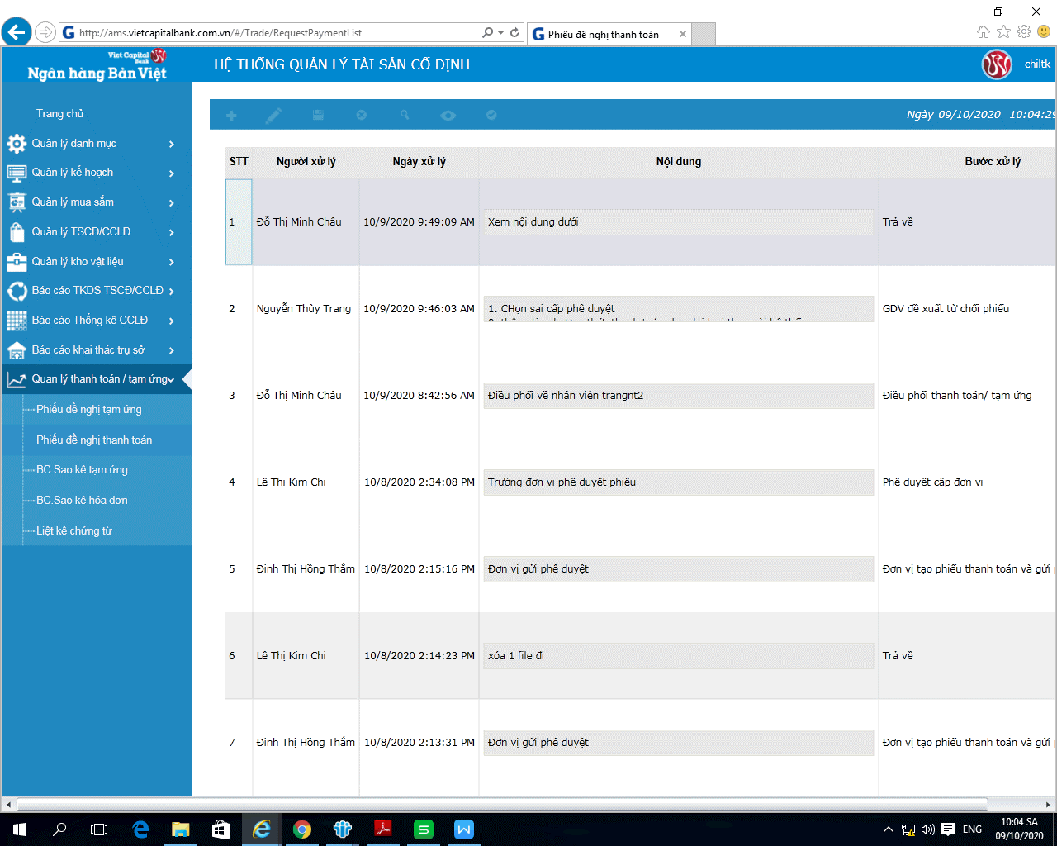Open a new browser tab
The image size is (1057, 846).
(x=703, y=34)
